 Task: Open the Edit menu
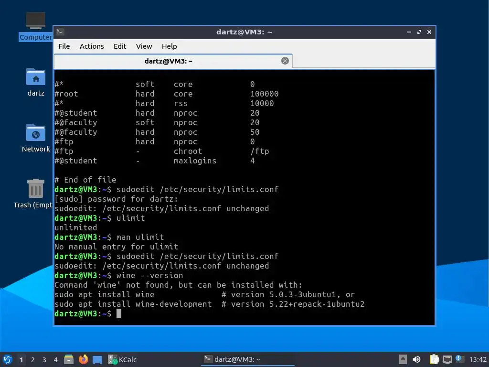(120, 46)
